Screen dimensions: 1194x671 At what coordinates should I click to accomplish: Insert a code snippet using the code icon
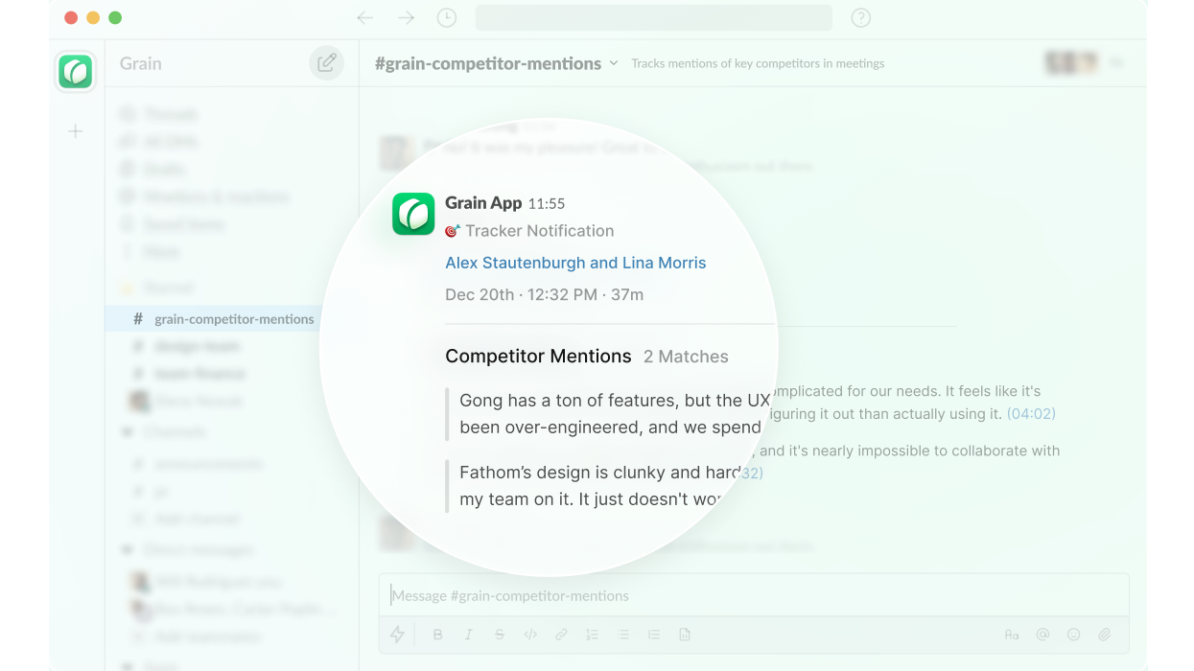click(x=529, y=634)
